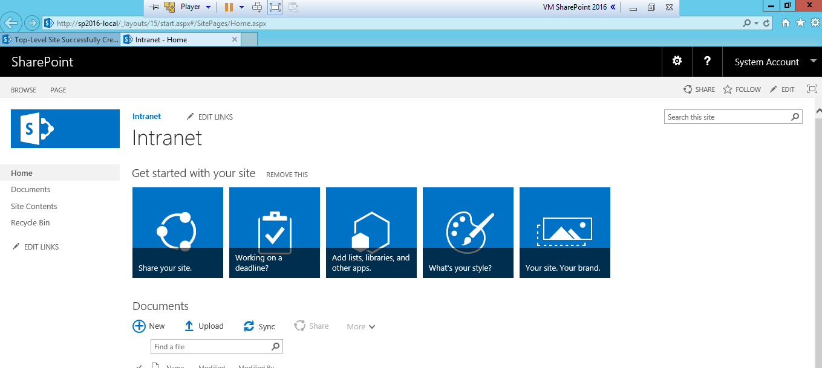Open the Recycle Bin link
The image size is (822, 368).
coord(30,222)
